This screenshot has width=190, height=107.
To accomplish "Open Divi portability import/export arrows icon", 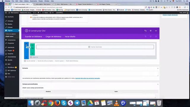I will pos(145,31).
